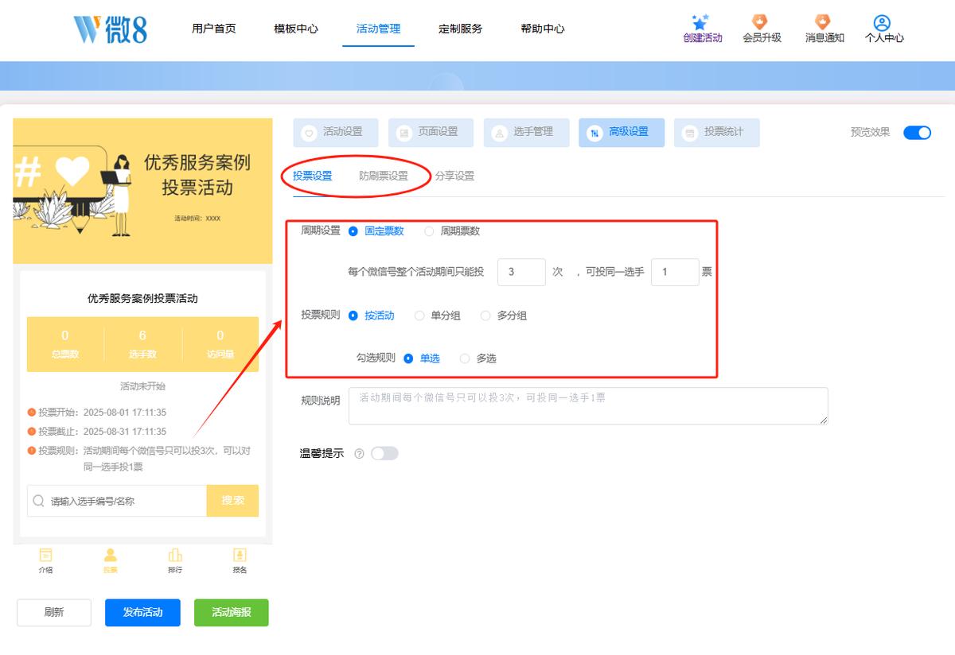Open 定制服务 in top navigation
The width and height of the screenshot is (955, 655).
461,29
